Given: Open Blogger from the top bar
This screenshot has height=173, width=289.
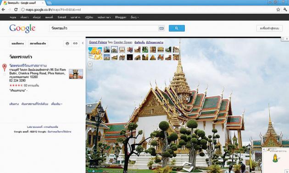Looking at the screenshot, I should (121, 17).
